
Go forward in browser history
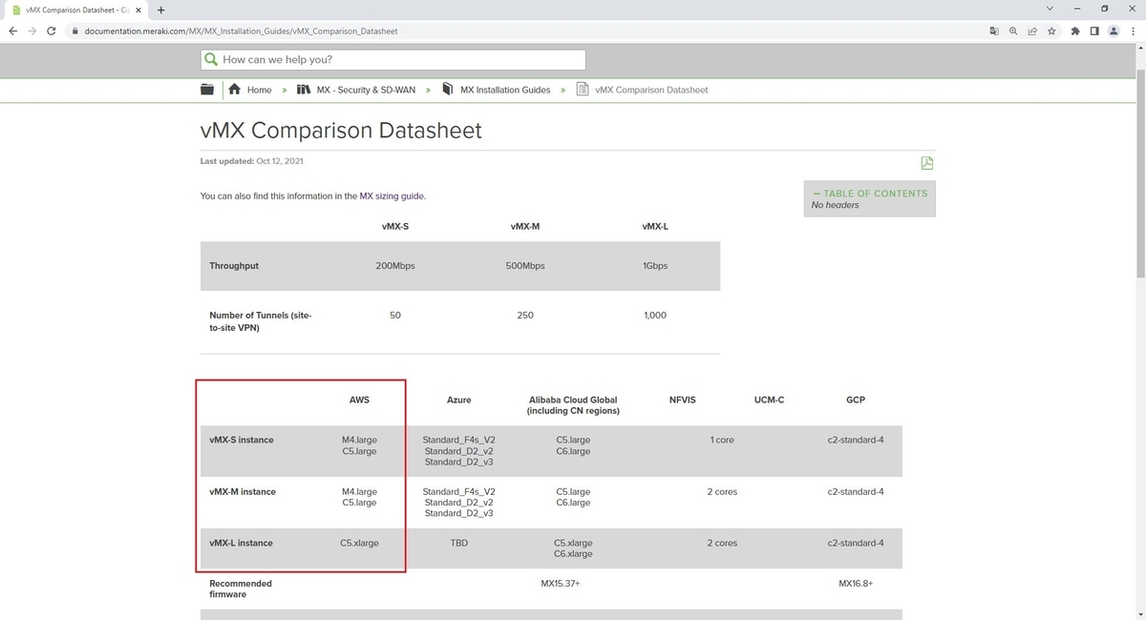(34, 31)
